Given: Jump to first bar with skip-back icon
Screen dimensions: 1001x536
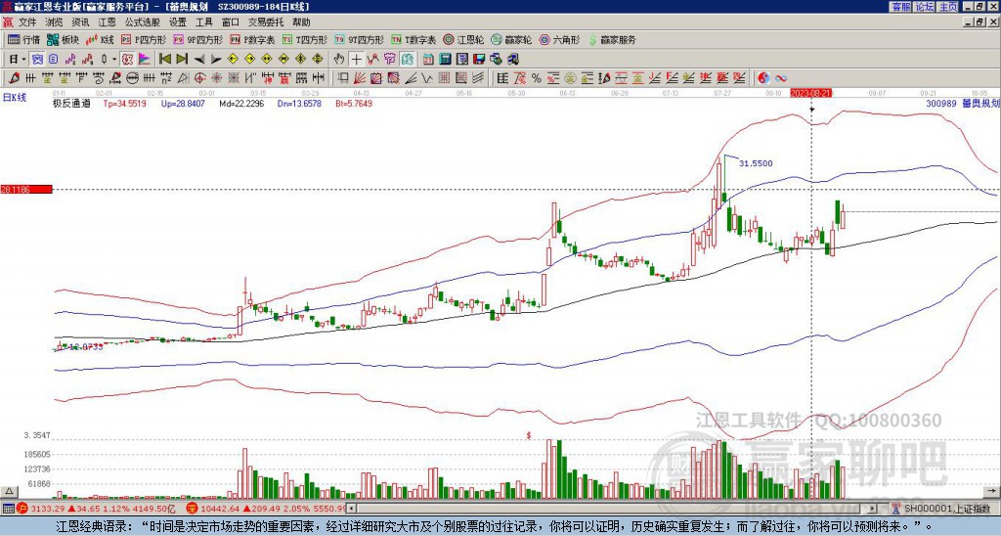Looking at the screenshot, I should [164, 60].
